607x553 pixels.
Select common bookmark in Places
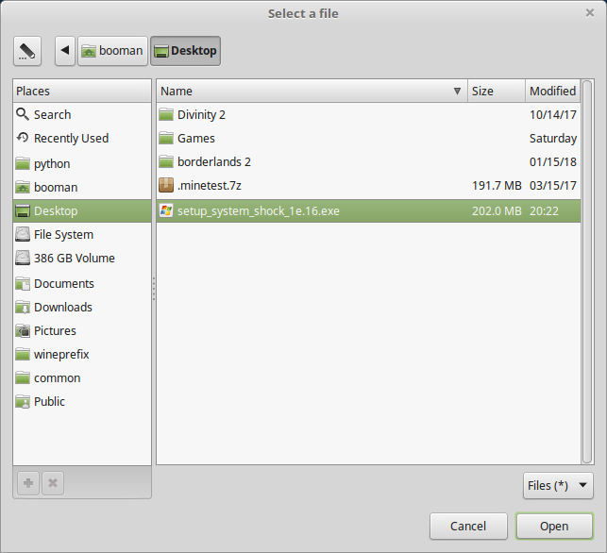(x=82, y=378)
